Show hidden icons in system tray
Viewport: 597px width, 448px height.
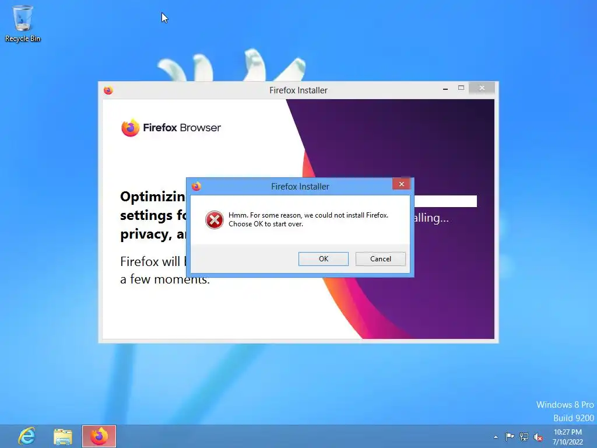[496, 437]
